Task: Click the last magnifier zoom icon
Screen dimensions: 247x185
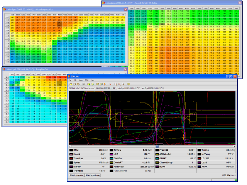Action: coord(123,84)
